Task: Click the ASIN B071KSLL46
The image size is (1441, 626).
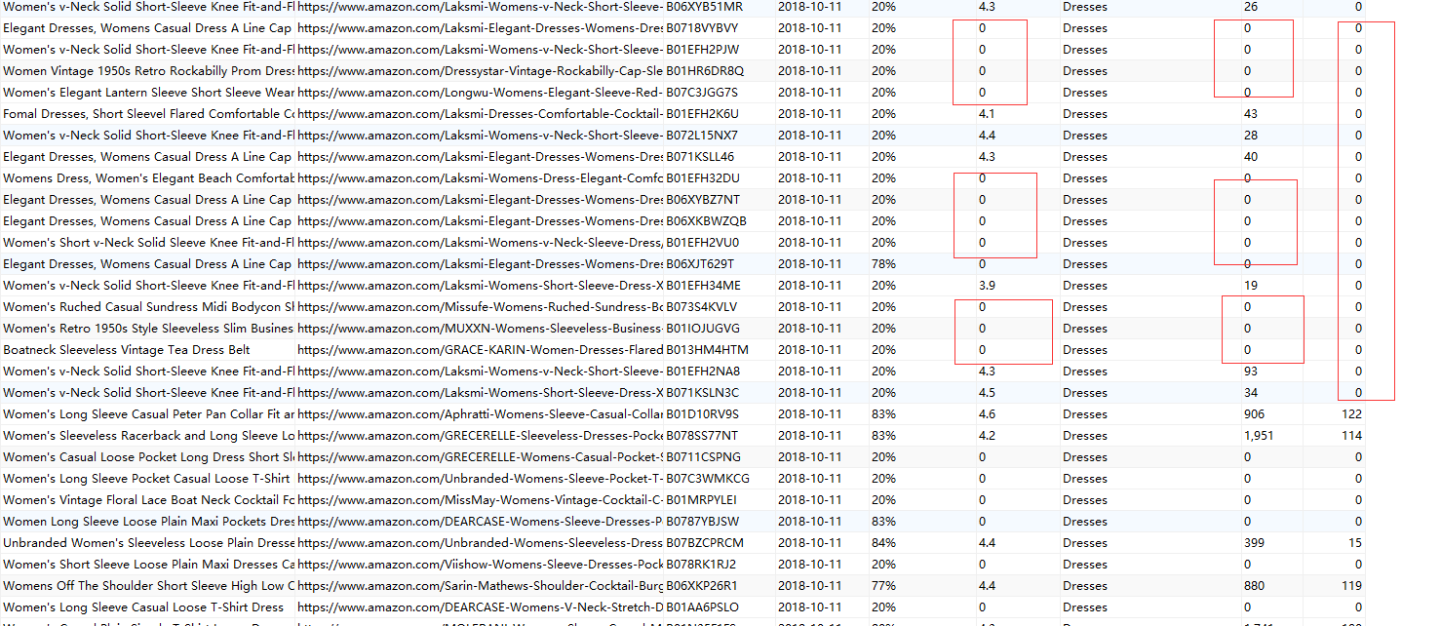Action: [x=700, y=156]
